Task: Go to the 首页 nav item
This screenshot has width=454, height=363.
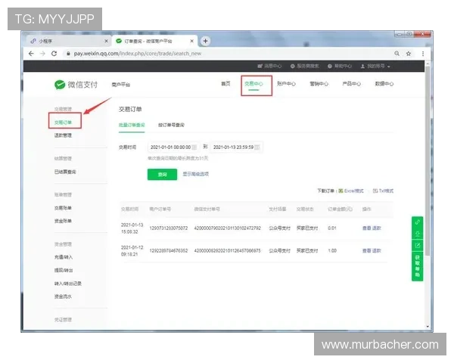Action: 225,84
